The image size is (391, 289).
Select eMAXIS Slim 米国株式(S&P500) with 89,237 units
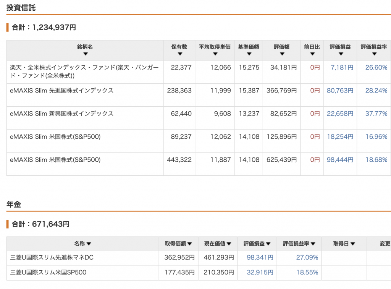pyautogui.click(x=55, y=137)
